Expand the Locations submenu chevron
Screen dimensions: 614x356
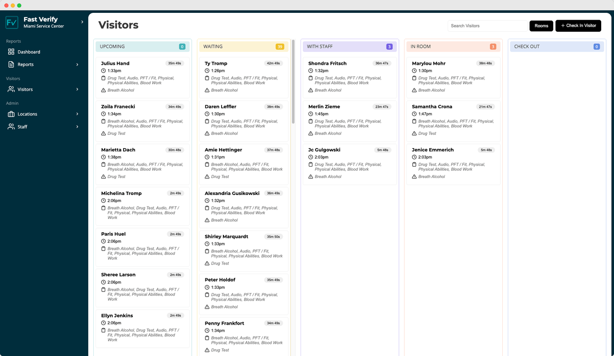pyautogui.click(x=77, y=114)
